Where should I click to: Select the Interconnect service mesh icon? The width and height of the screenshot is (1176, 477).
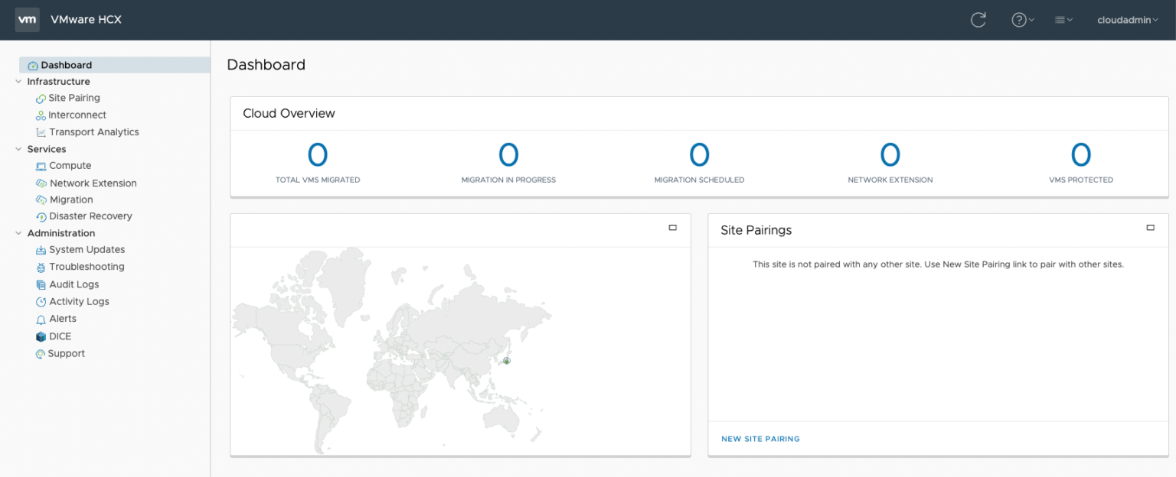(x=40, y=115)
